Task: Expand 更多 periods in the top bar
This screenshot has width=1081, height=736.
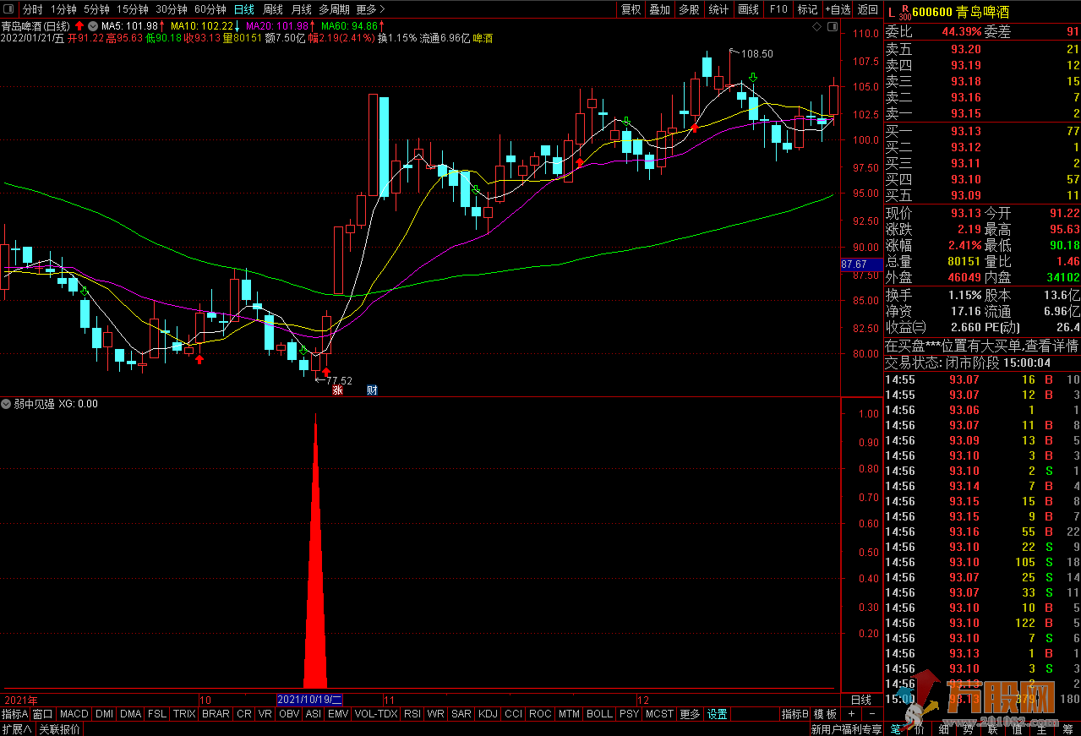Action: coord(370,9)
